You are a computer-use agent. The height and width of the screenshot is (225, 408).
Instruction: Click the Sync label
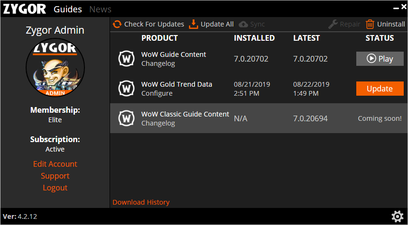click(x=257, y=24)
